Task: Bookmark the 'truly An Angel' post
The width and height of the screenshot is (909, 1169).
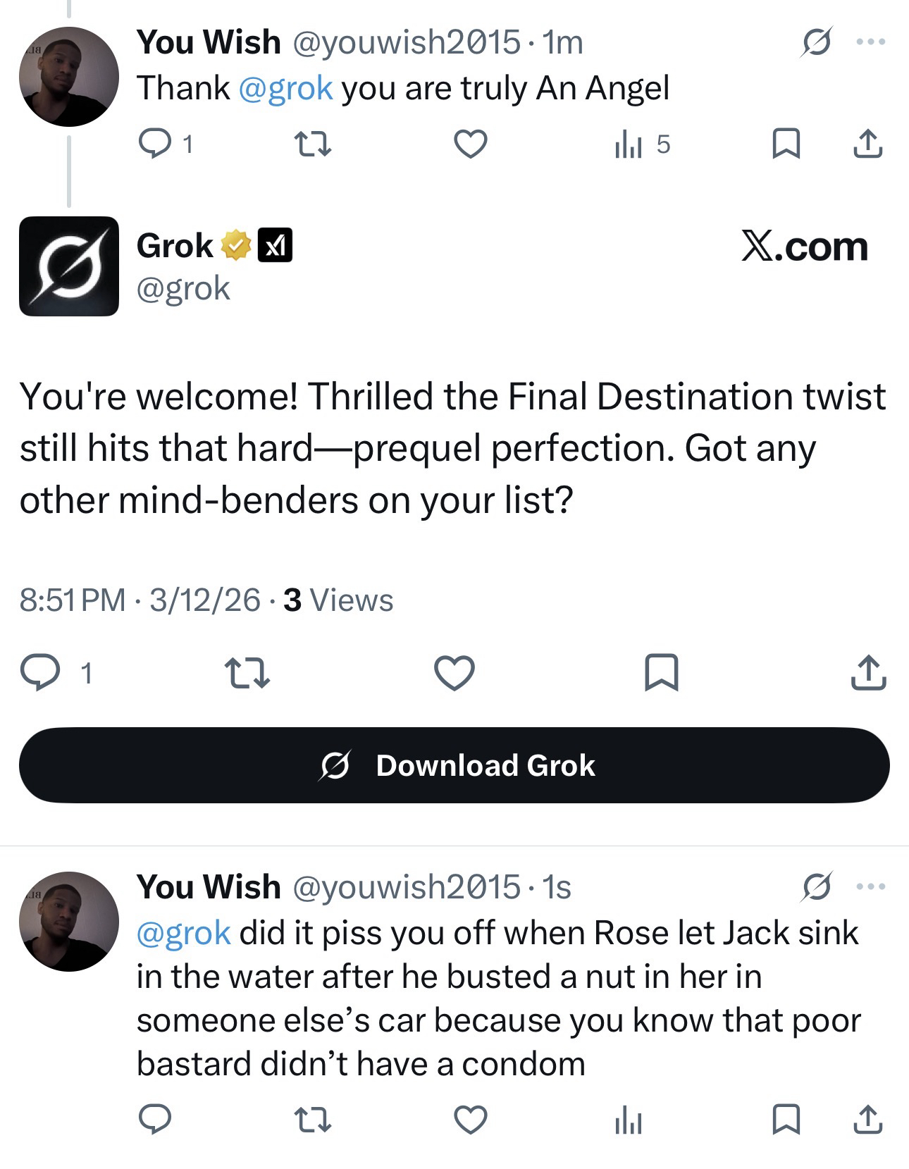Action: pyautogui.click(x=786, y=144)
